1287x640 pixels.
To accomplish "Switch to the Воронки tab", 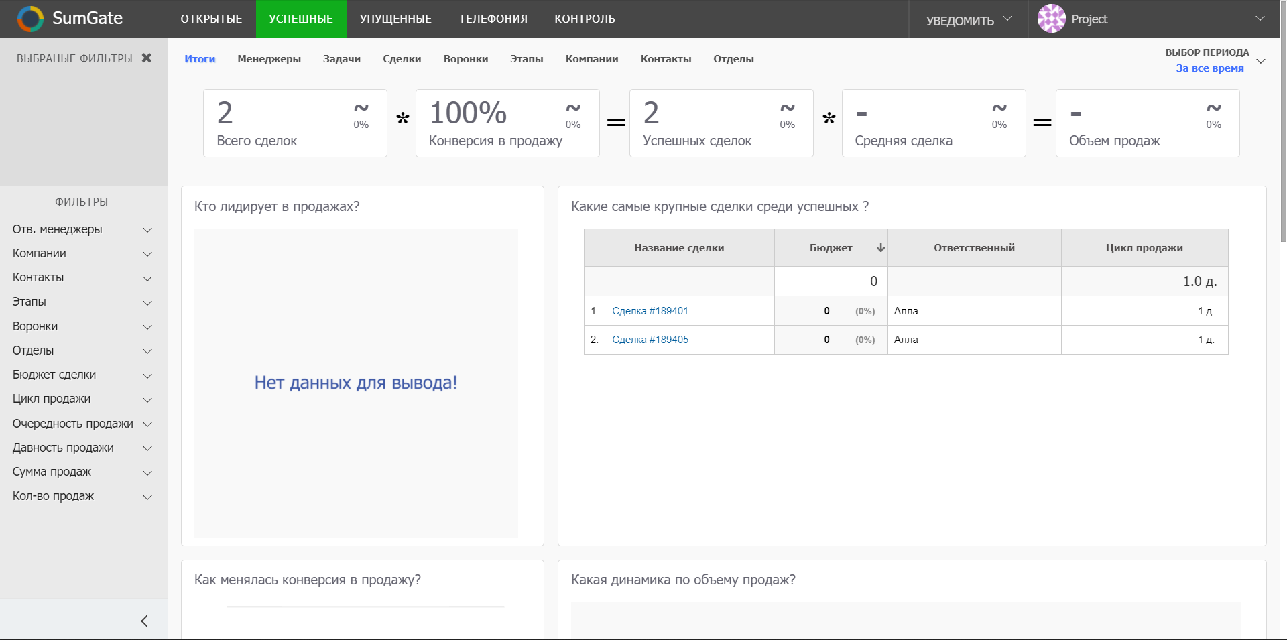I will pyautogui.click(x=466, y=59).
